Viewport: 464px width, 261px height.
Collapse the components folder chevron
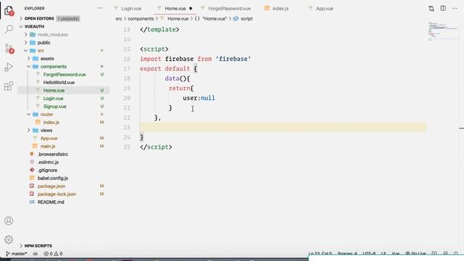click(x=29, y=67)
